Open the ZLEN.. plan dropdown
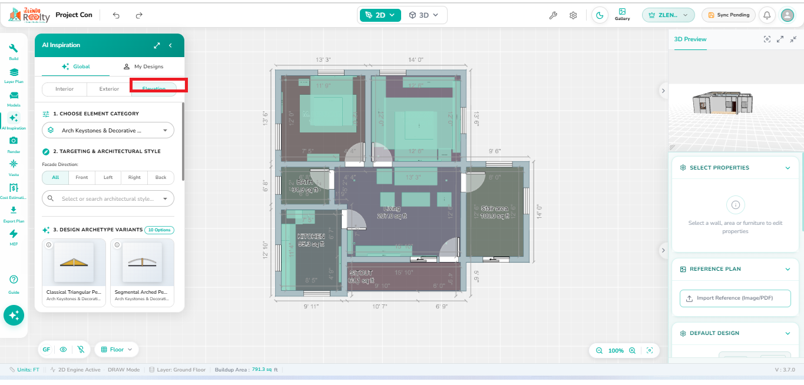Viewport: 804px width, 385px height. [x=669, y=15]
